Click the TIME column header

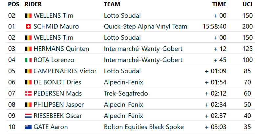[x=219, y=4]
